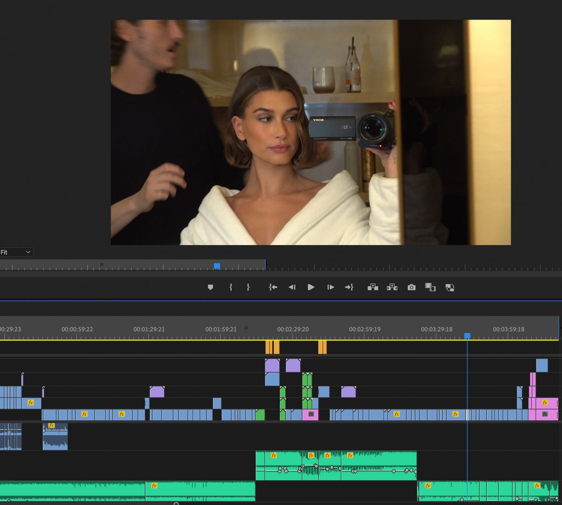Click the video preview frame
Image resolution: width=562 pixels, height=505 pixels.
pyautogui.click(x=311, y=132)
